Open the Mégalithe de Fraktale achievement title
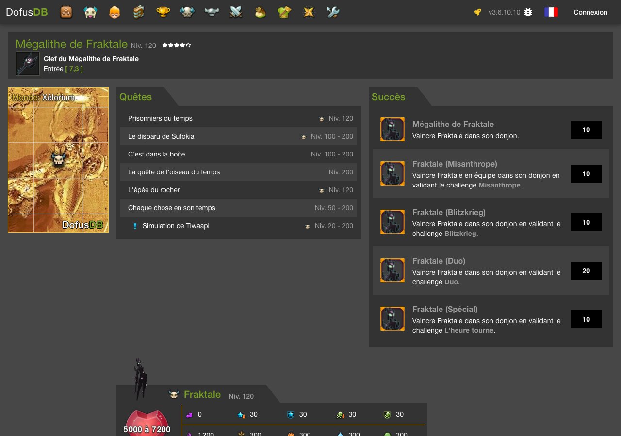 pos(453,124)
